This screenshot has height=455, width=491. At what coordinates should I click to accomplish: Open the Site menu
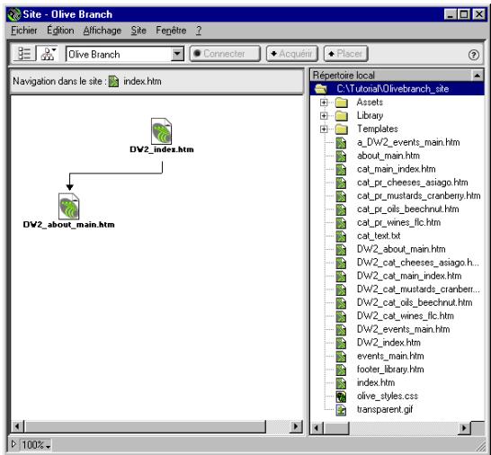click(138, 31)
